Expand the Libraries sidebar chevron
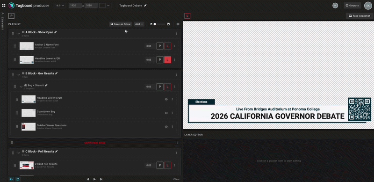374x182 pixels. pos(3,14)
